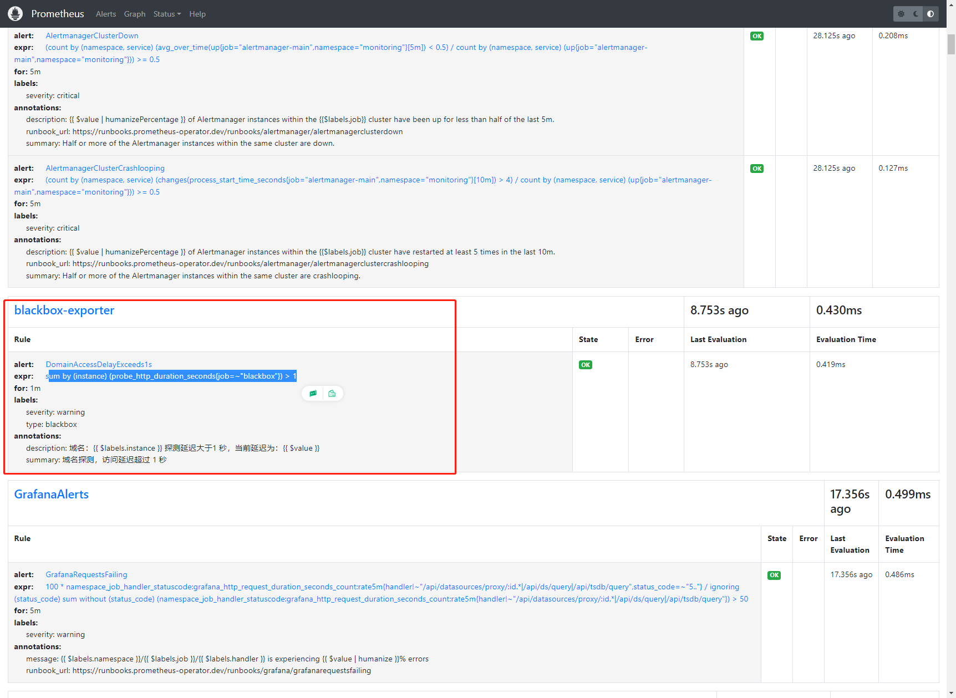Switch to the dark theme moon icon

pyautogui.click(x=916, y=14)
